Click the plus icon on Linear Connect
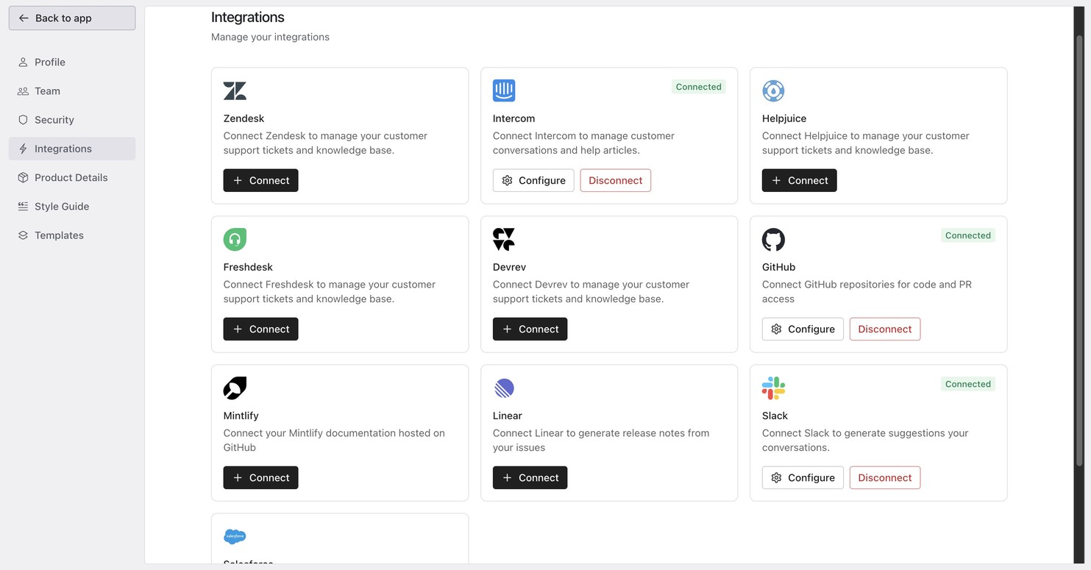 tap(507, 477)
